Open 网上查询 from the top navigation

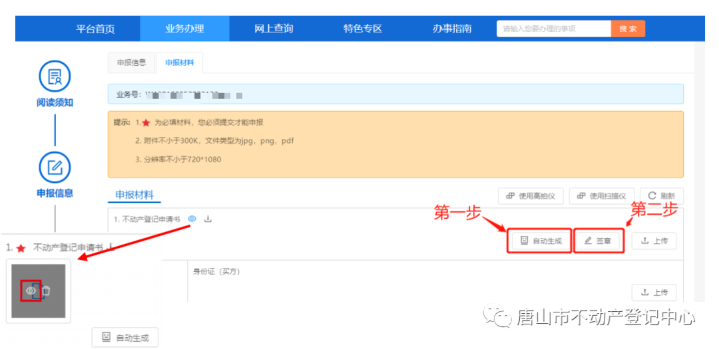pyautogui.click(x=274, y=29)
